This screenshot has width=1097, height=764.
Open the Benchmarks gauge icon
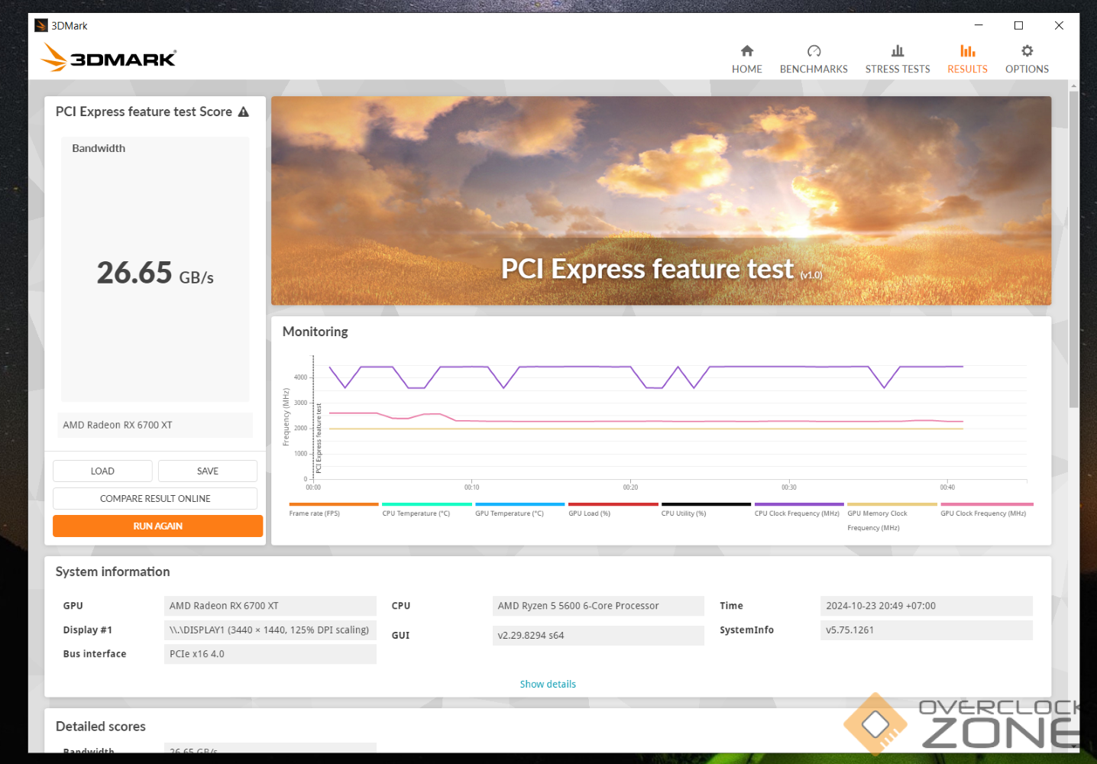(814, 51)
